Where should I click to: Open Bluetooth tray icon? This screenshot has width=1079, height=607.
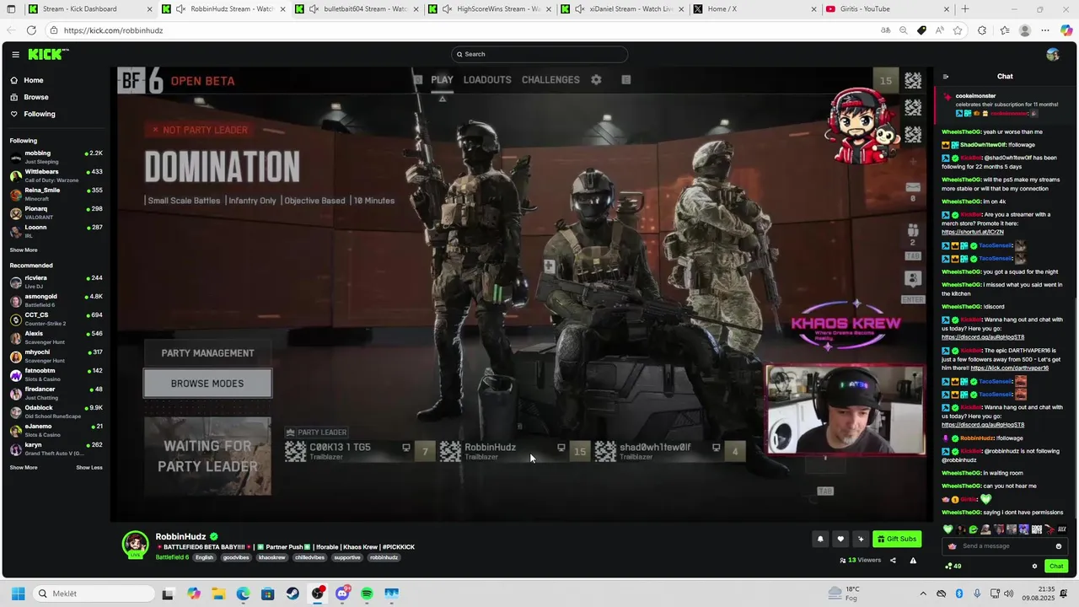pos(959,594)
